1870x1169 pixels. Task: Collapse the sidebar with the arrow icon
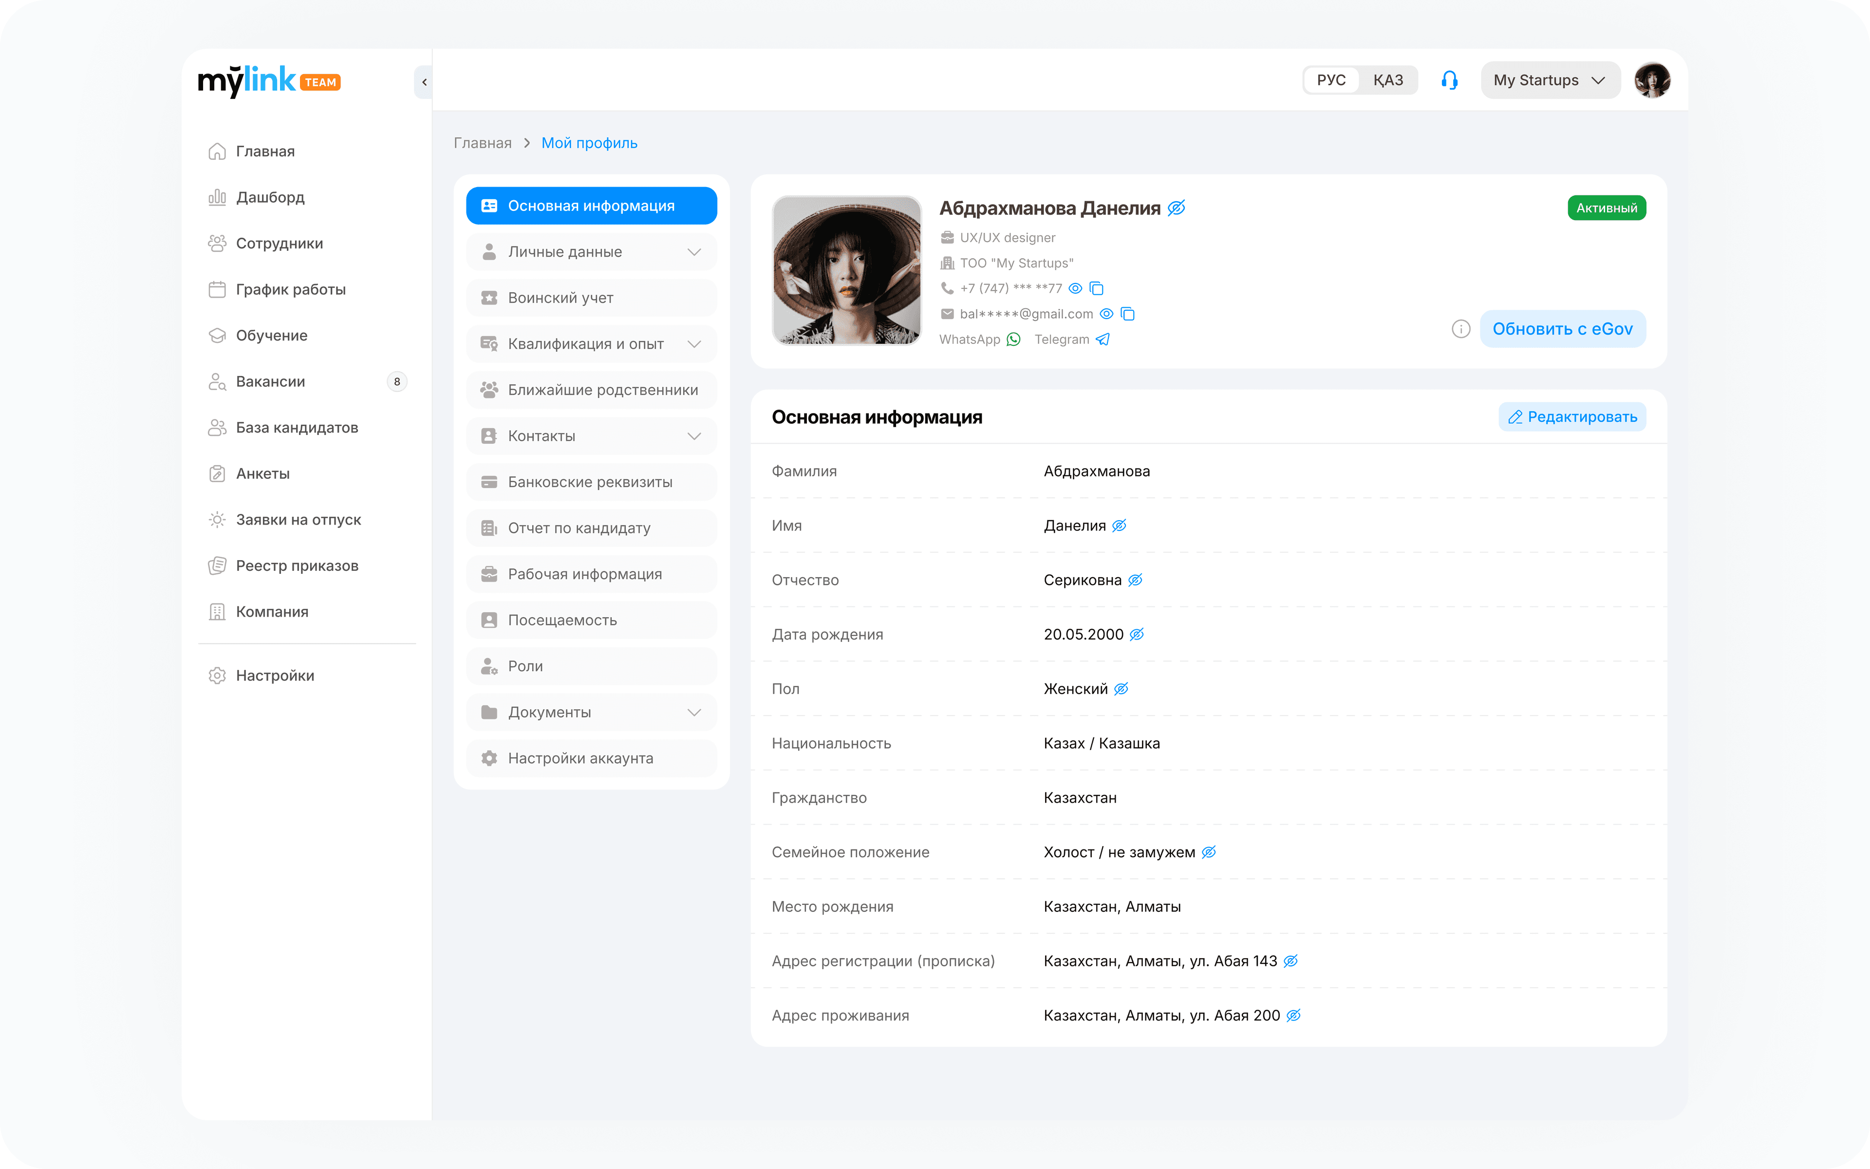[424, 82]
